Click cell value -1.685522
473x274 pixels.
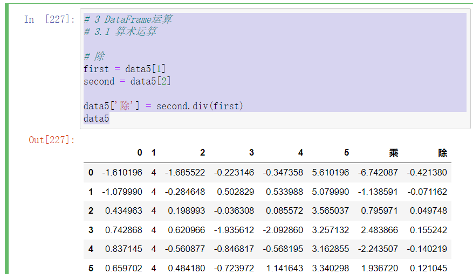[x=184, y=173]
